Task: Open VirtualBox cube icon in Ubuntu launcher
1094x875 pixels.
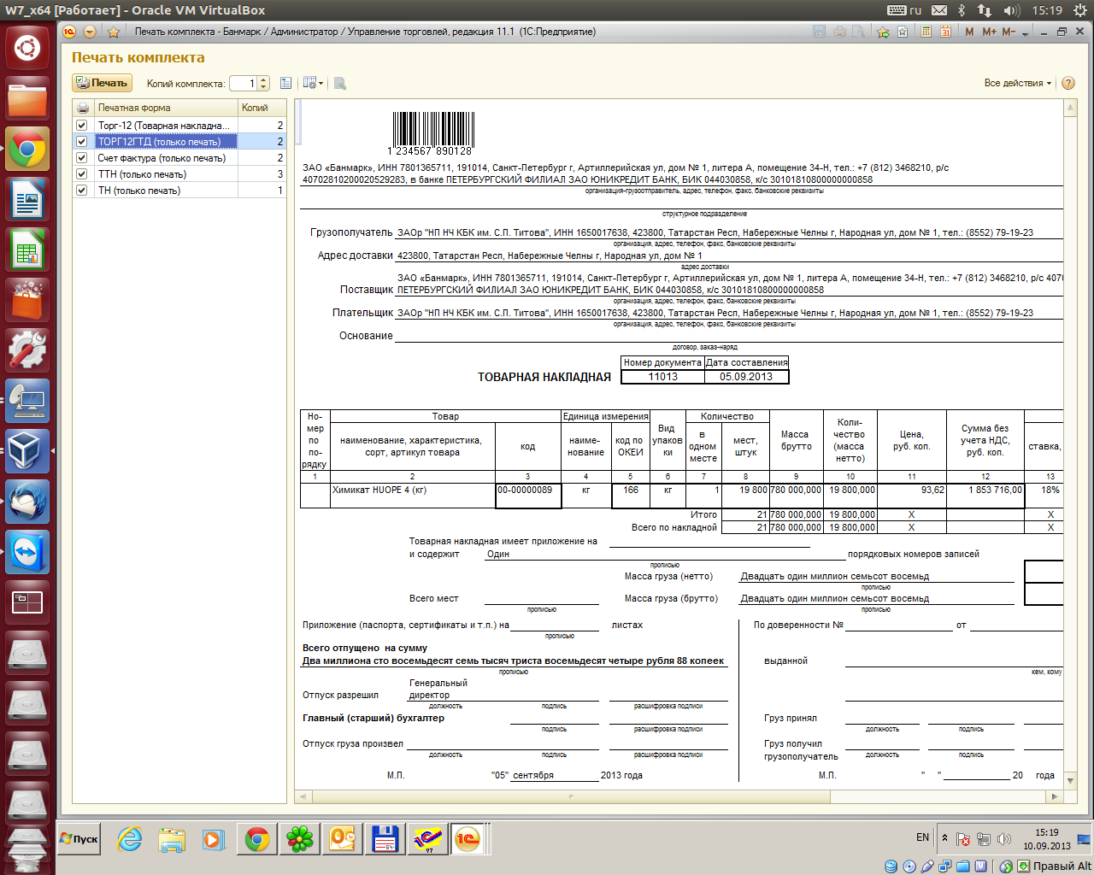Action: [x=27, y=450]
